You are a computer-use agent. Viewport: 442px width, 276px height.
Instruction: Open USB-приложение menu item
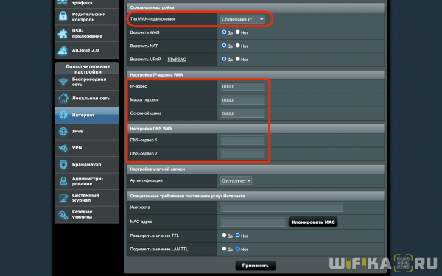click(x=87, y=34)
